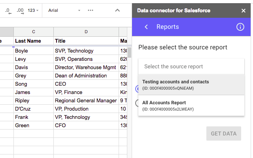Select the Regional General Manager cell
Image resolution: width=253 pixels, height=158 pixels.
click(86, 101)
